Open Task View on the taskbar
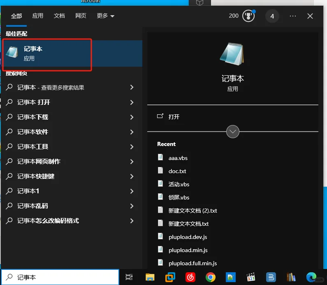327x285 pixels. (129, 277)
